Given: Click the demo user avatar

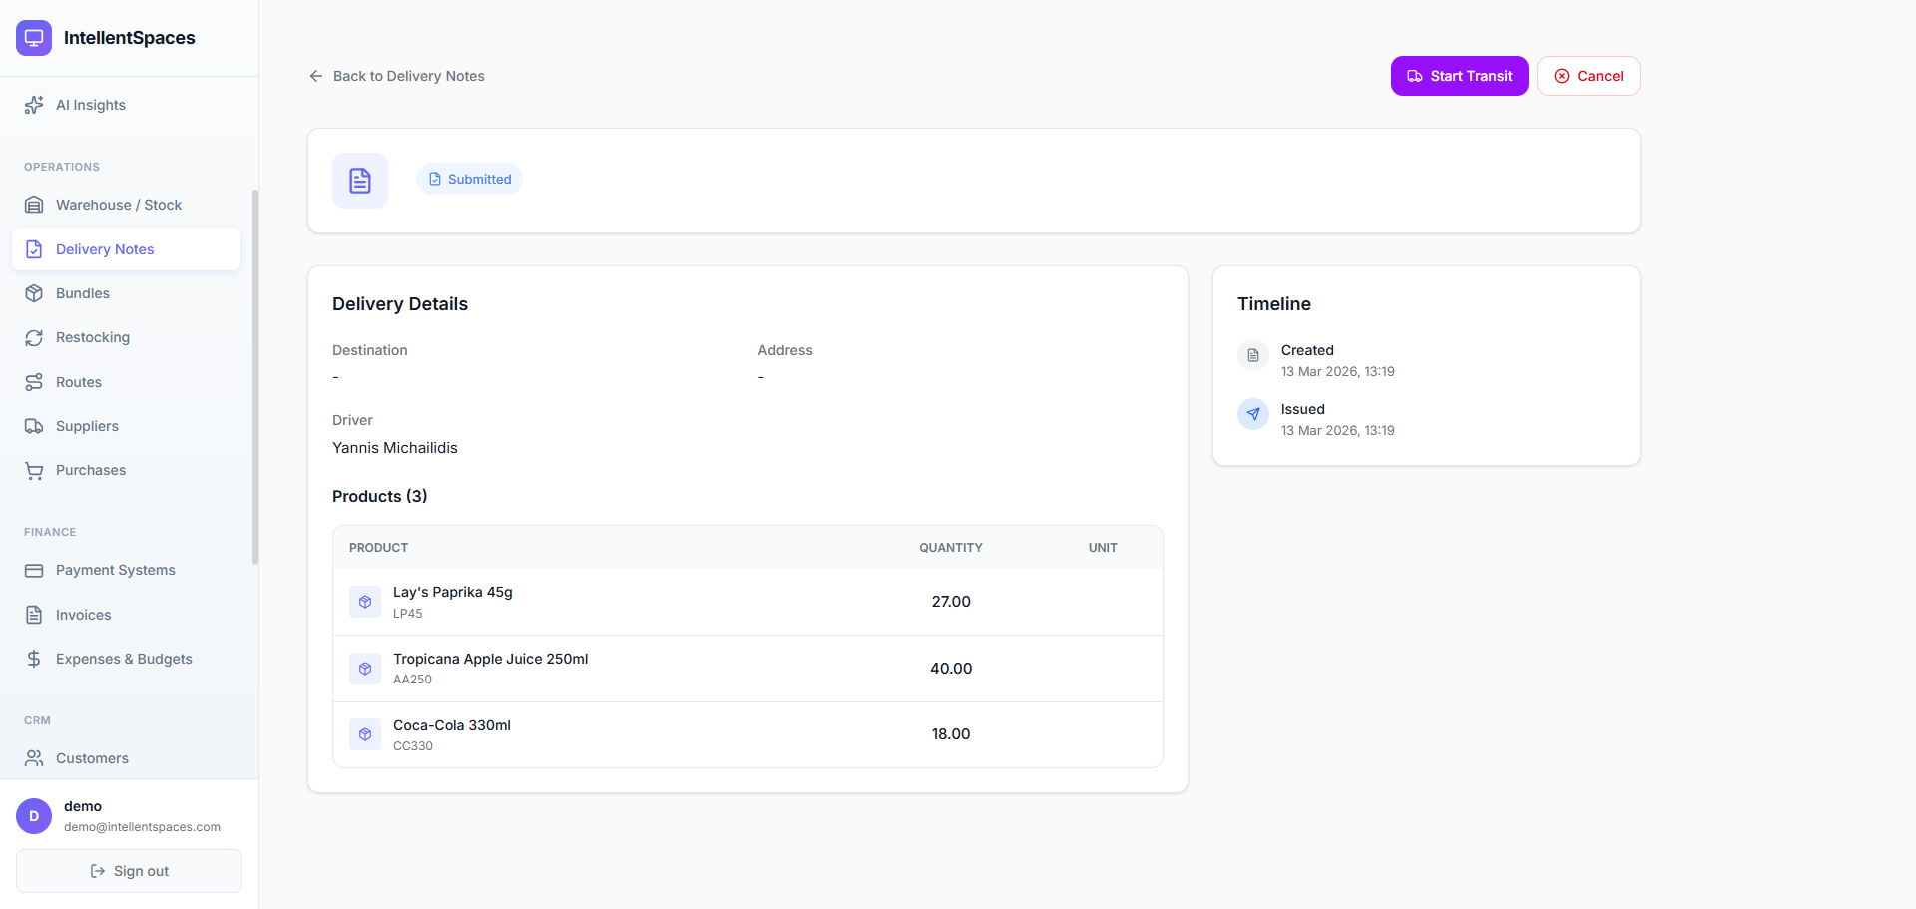Looking at the screenshot, I should pos(34,816).
